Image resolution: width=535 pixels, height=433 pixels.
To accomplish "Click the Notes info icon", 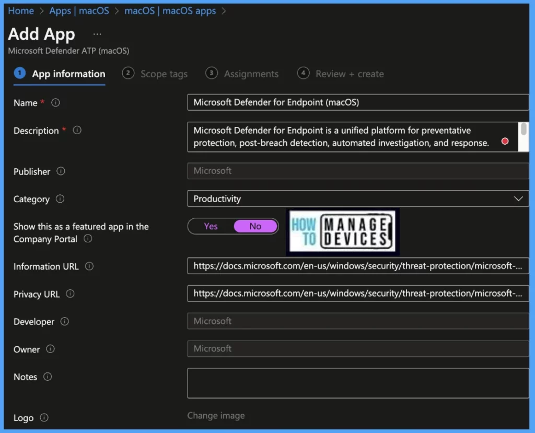I will [x=48, y=377].
